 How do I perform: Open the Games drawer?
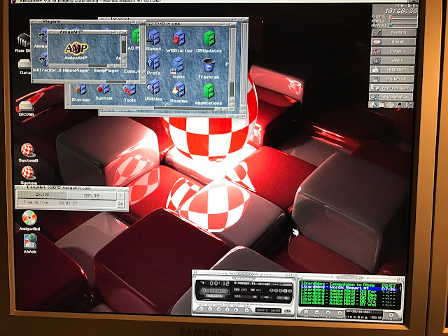[x=153, y=40]
